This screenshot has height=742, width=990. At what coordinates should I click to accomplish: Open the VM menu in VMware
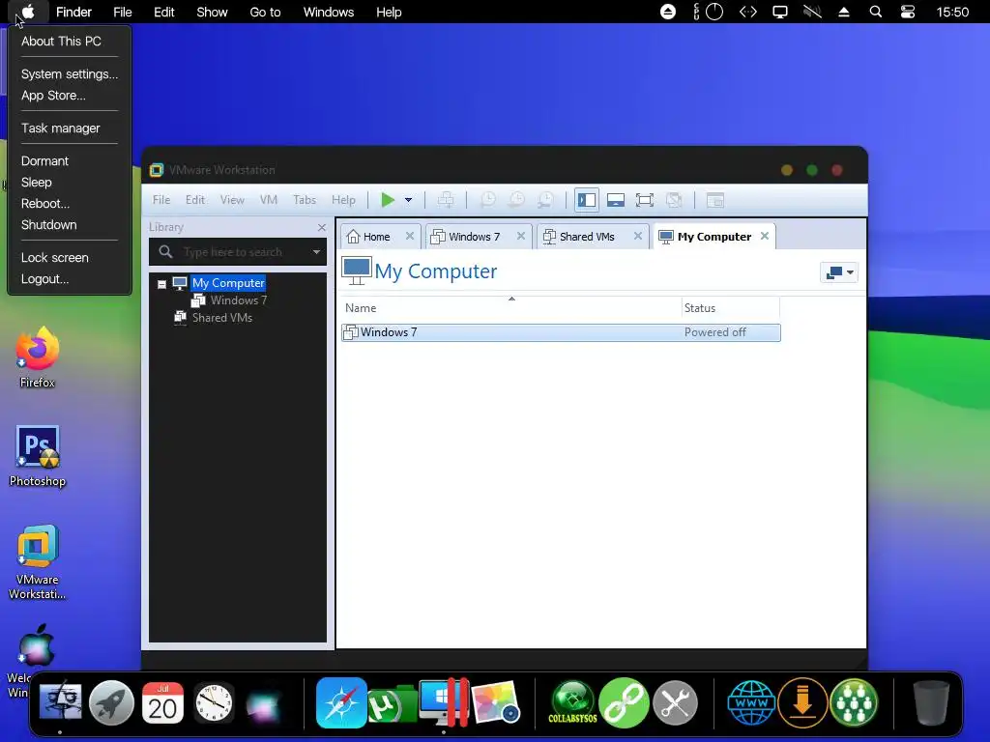coord(269,199)
